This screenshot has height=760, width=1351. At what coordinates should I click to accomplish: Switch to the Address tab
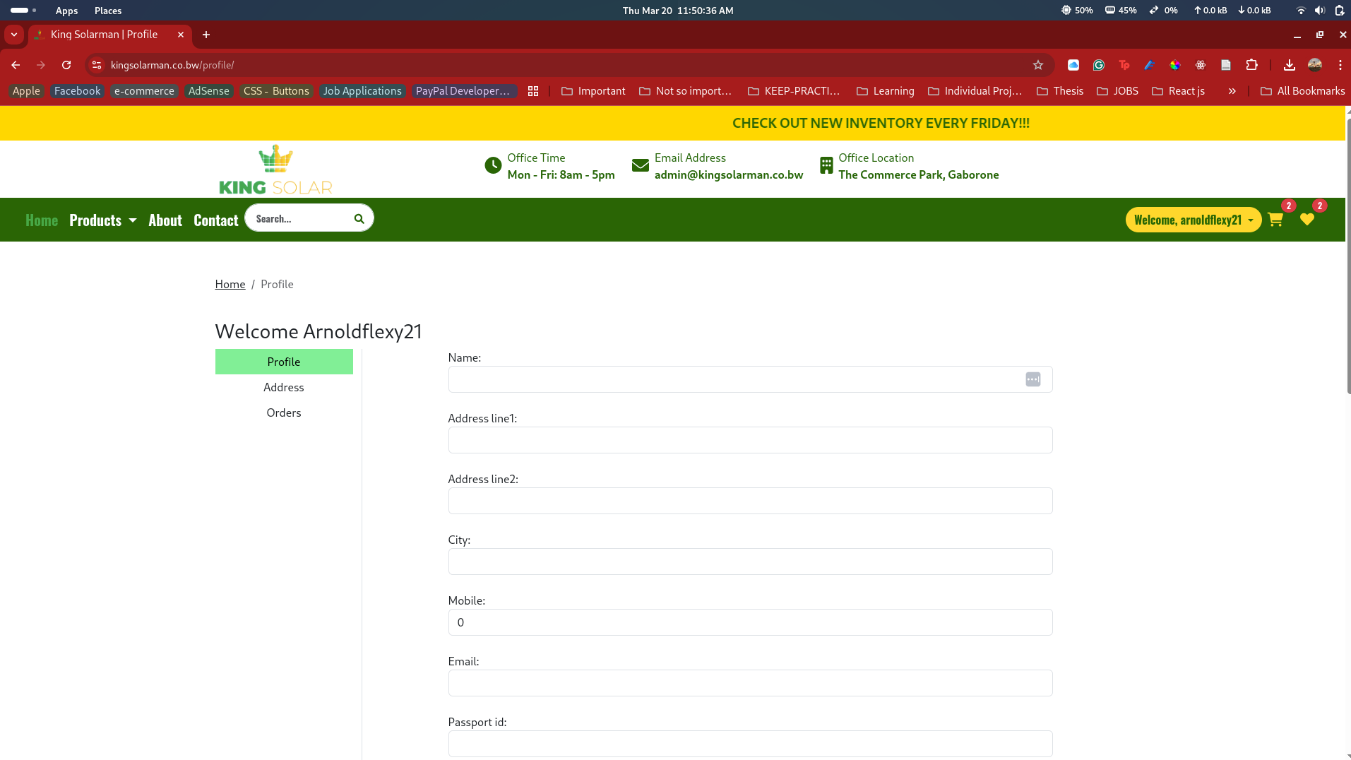click(x=283, y=387)
